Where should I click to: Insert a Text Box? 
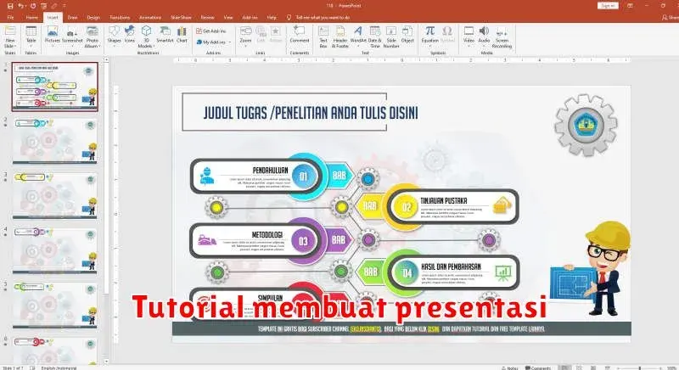(323, 36)
